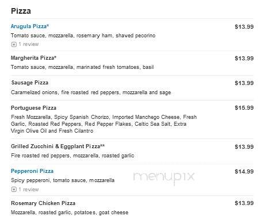The width and height of the screenshot is (267, 224).
Task: Click the $15.99 Portuguese Pizza price
Action: 244,108
